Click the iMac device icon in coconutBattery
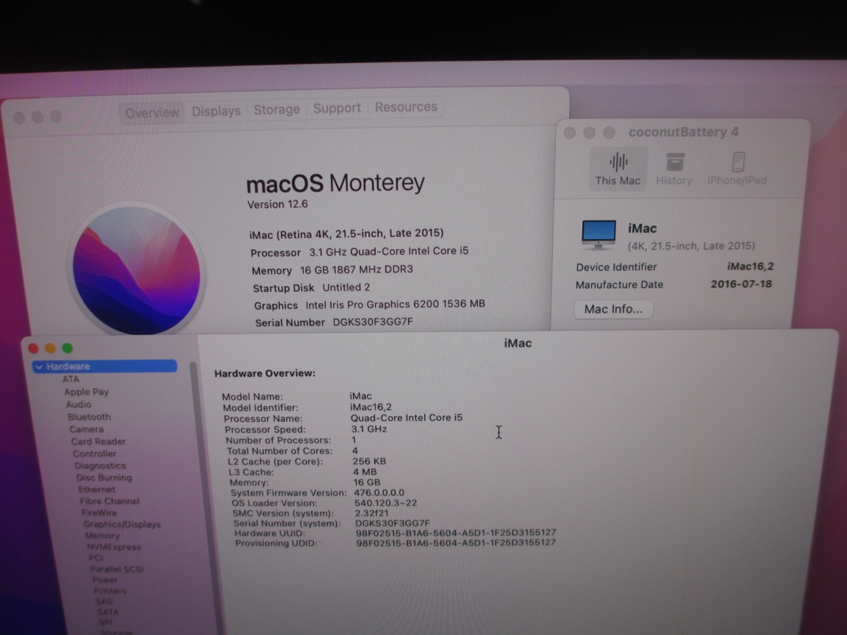The width and height of the screenshot is (847, 635). 599,235
